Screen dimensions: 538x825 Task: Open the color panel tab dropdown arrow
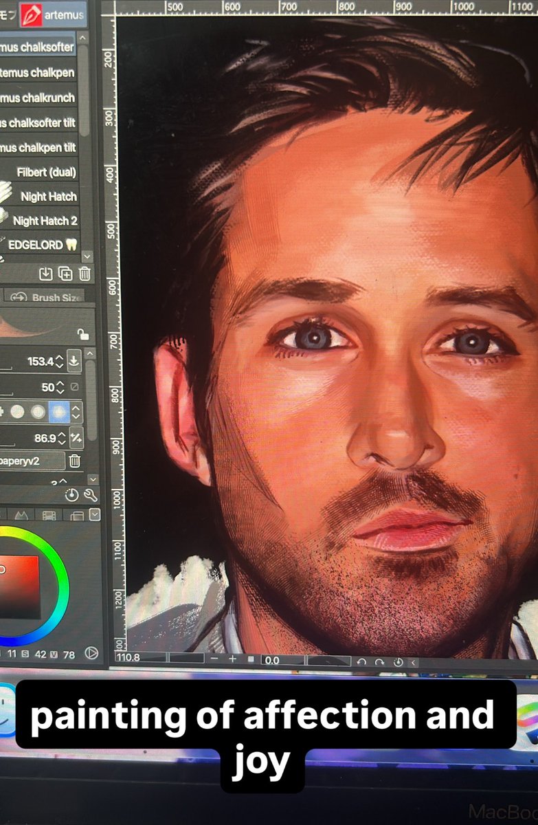(x=95, y=514)
